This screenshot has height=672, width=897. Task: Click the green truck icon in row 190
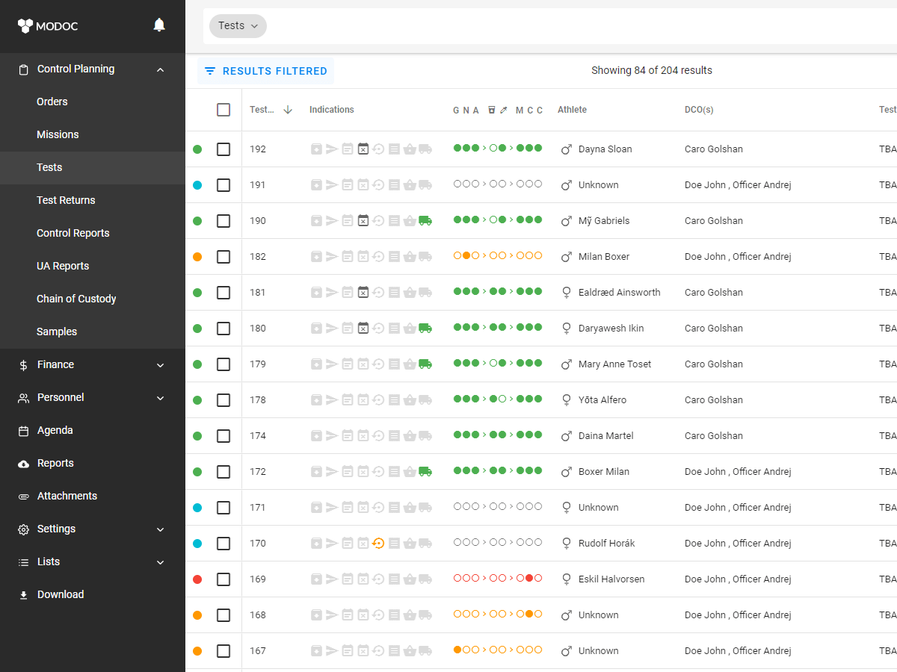tap(425, 221)
